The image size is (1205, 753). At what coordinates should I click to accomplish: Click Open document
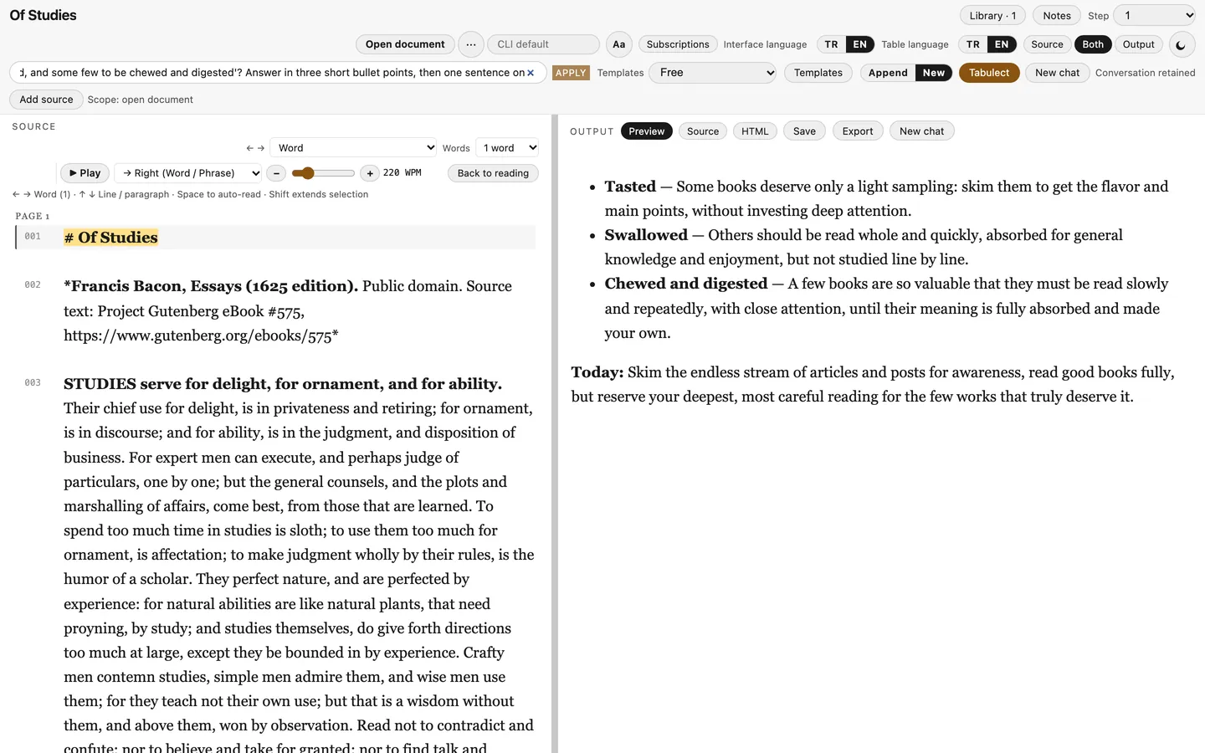click(405, 44)
